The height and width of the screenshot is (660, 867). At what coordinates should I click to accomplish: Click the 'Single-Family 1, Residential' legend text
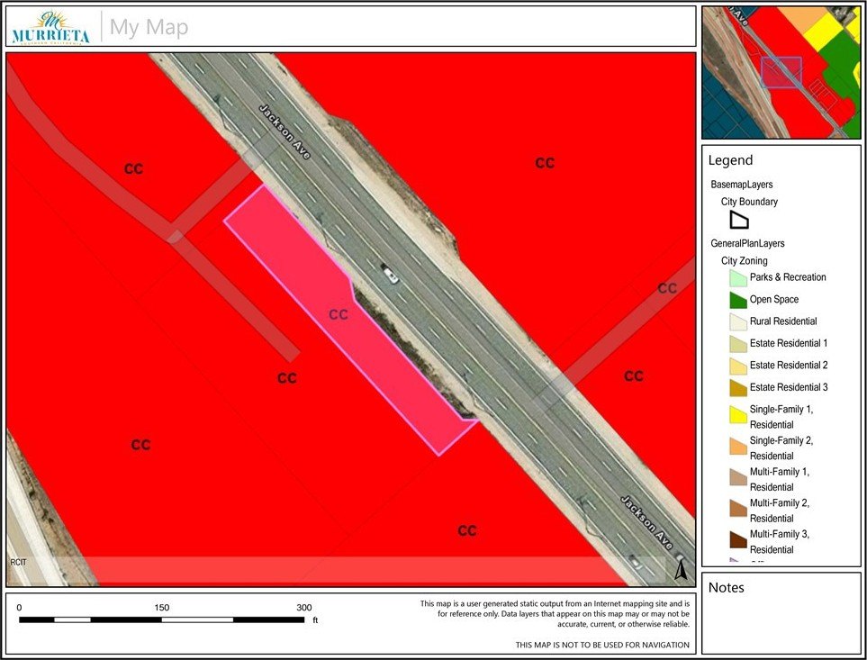(781, 417)
